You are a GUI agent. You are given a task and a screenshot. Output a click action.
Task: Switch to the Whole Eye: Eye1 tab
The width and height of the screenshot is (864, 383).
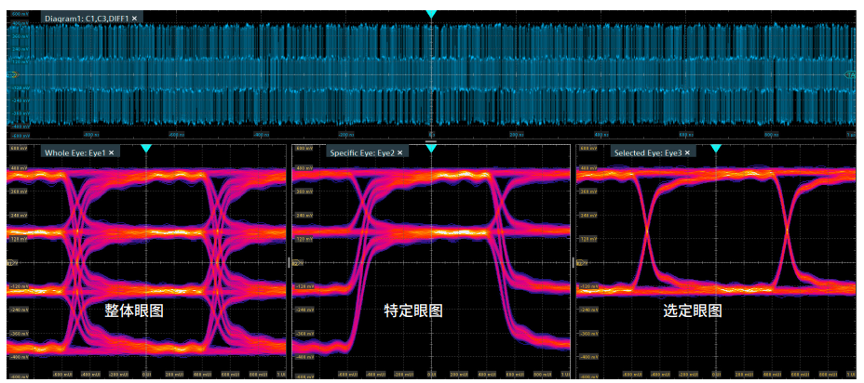(73, 152)
